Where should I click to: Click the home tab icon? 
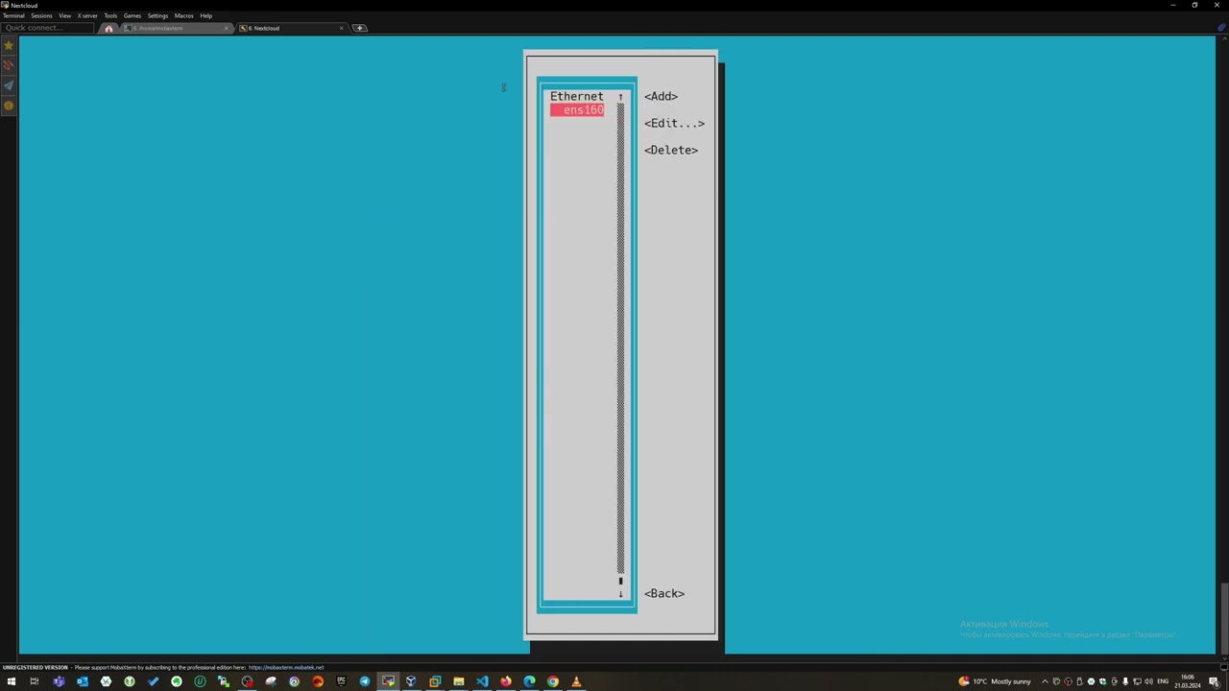point(108,28)
